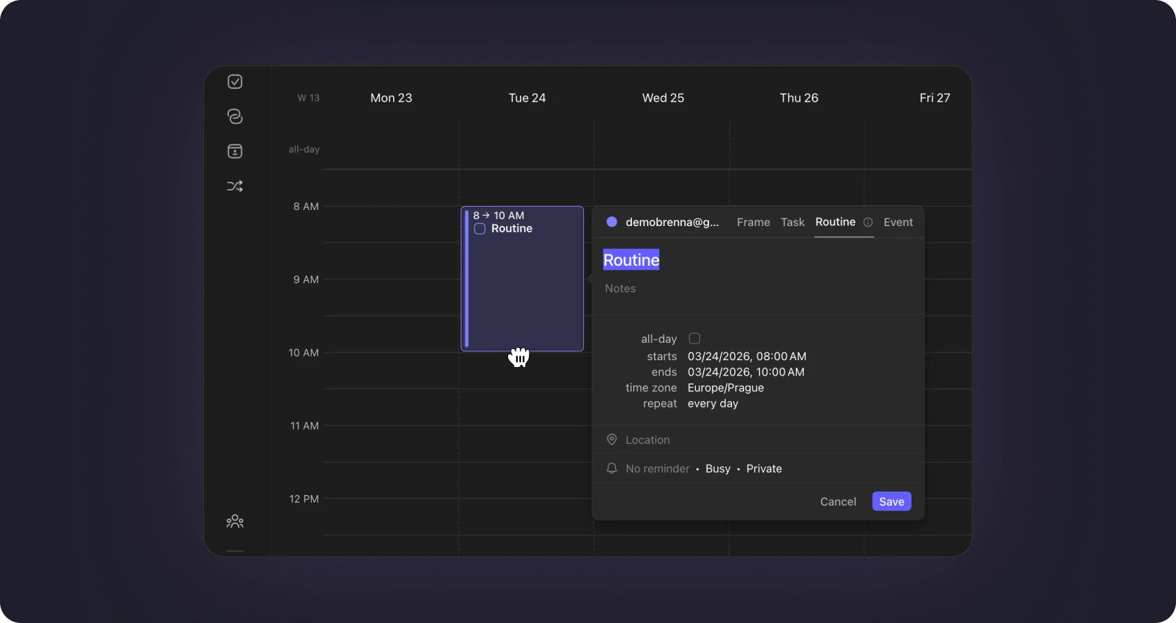Open the tasks checkmark icon in sidebar
Screen dimensions: 1176x623
point(235,82)
